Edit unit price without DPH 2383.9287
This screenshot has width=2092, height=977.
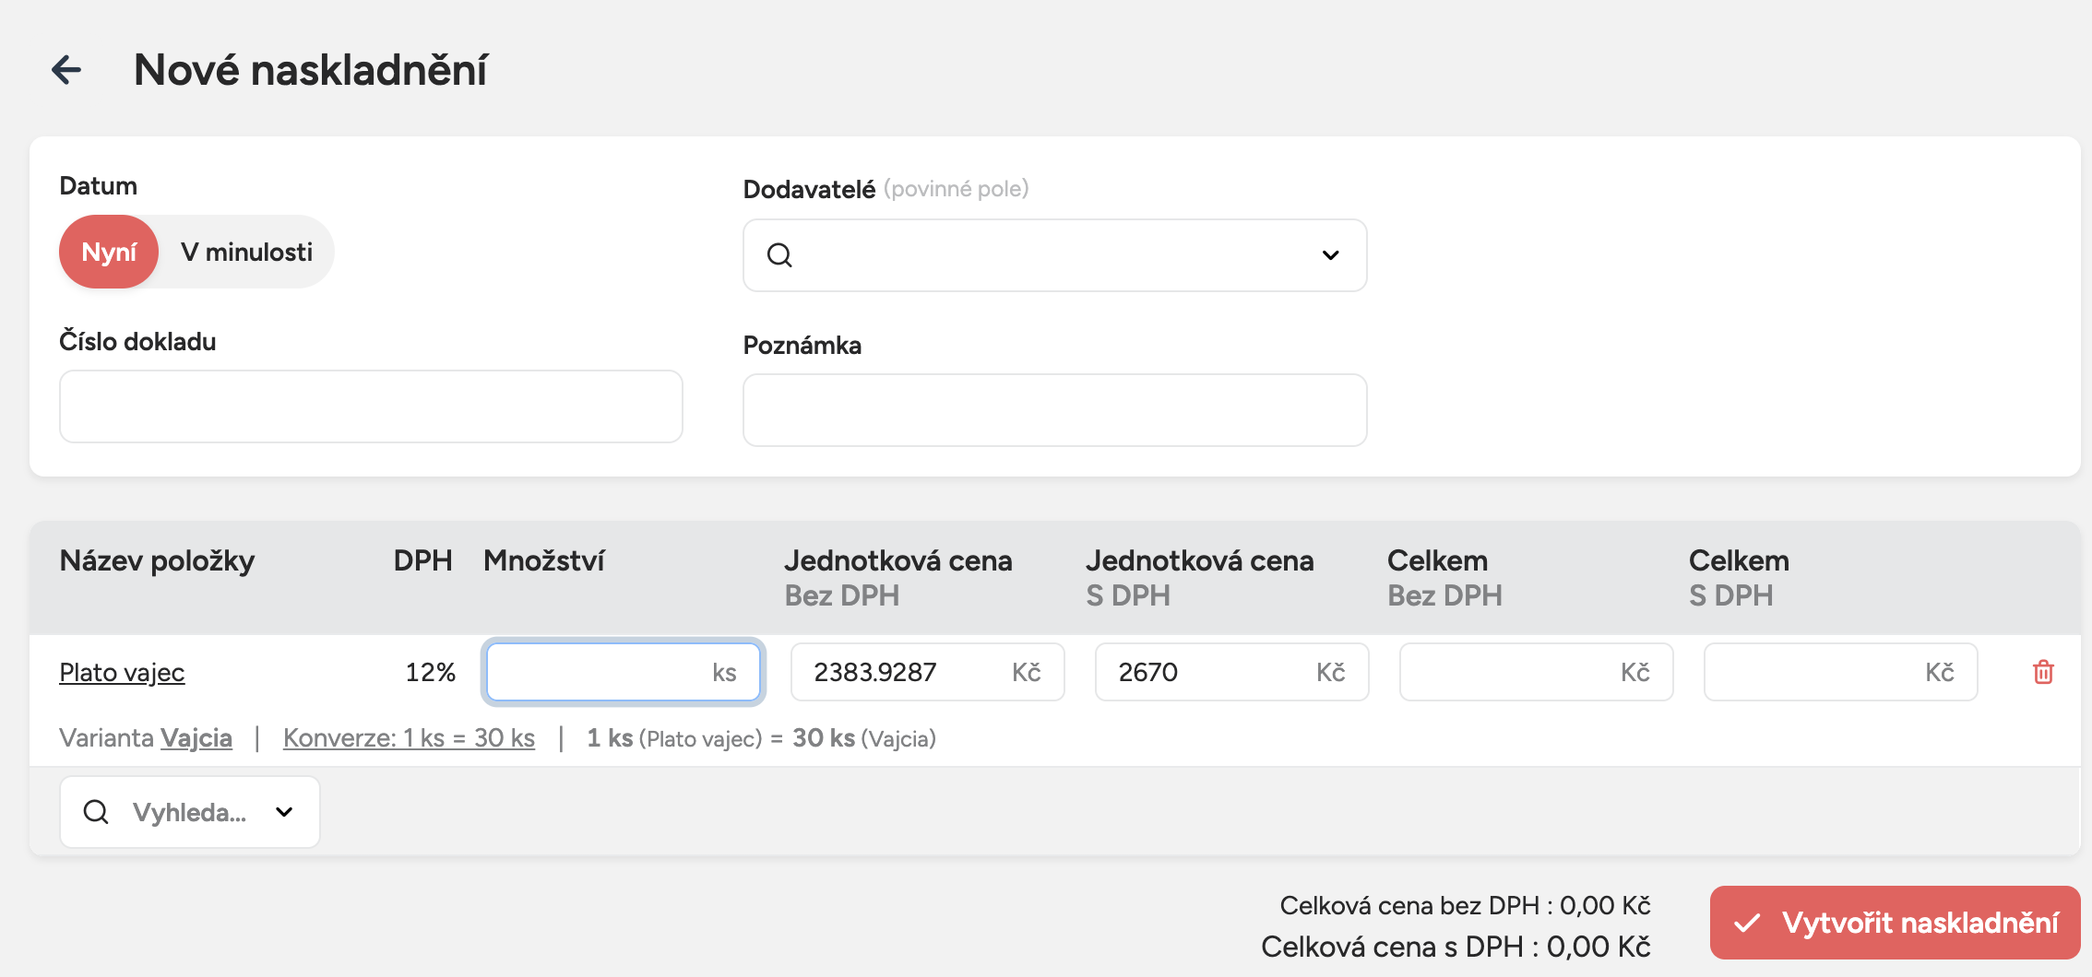pos(904,672)
